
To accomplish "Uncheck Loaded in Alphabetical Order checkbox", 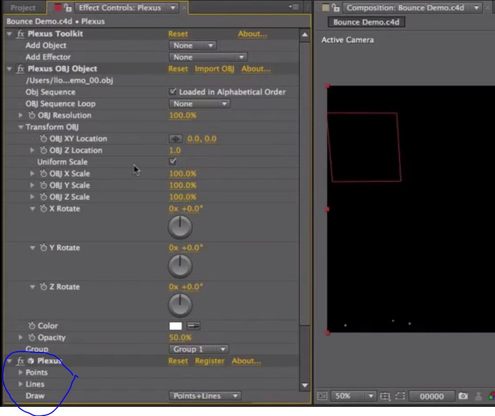I will coord(172,91).
